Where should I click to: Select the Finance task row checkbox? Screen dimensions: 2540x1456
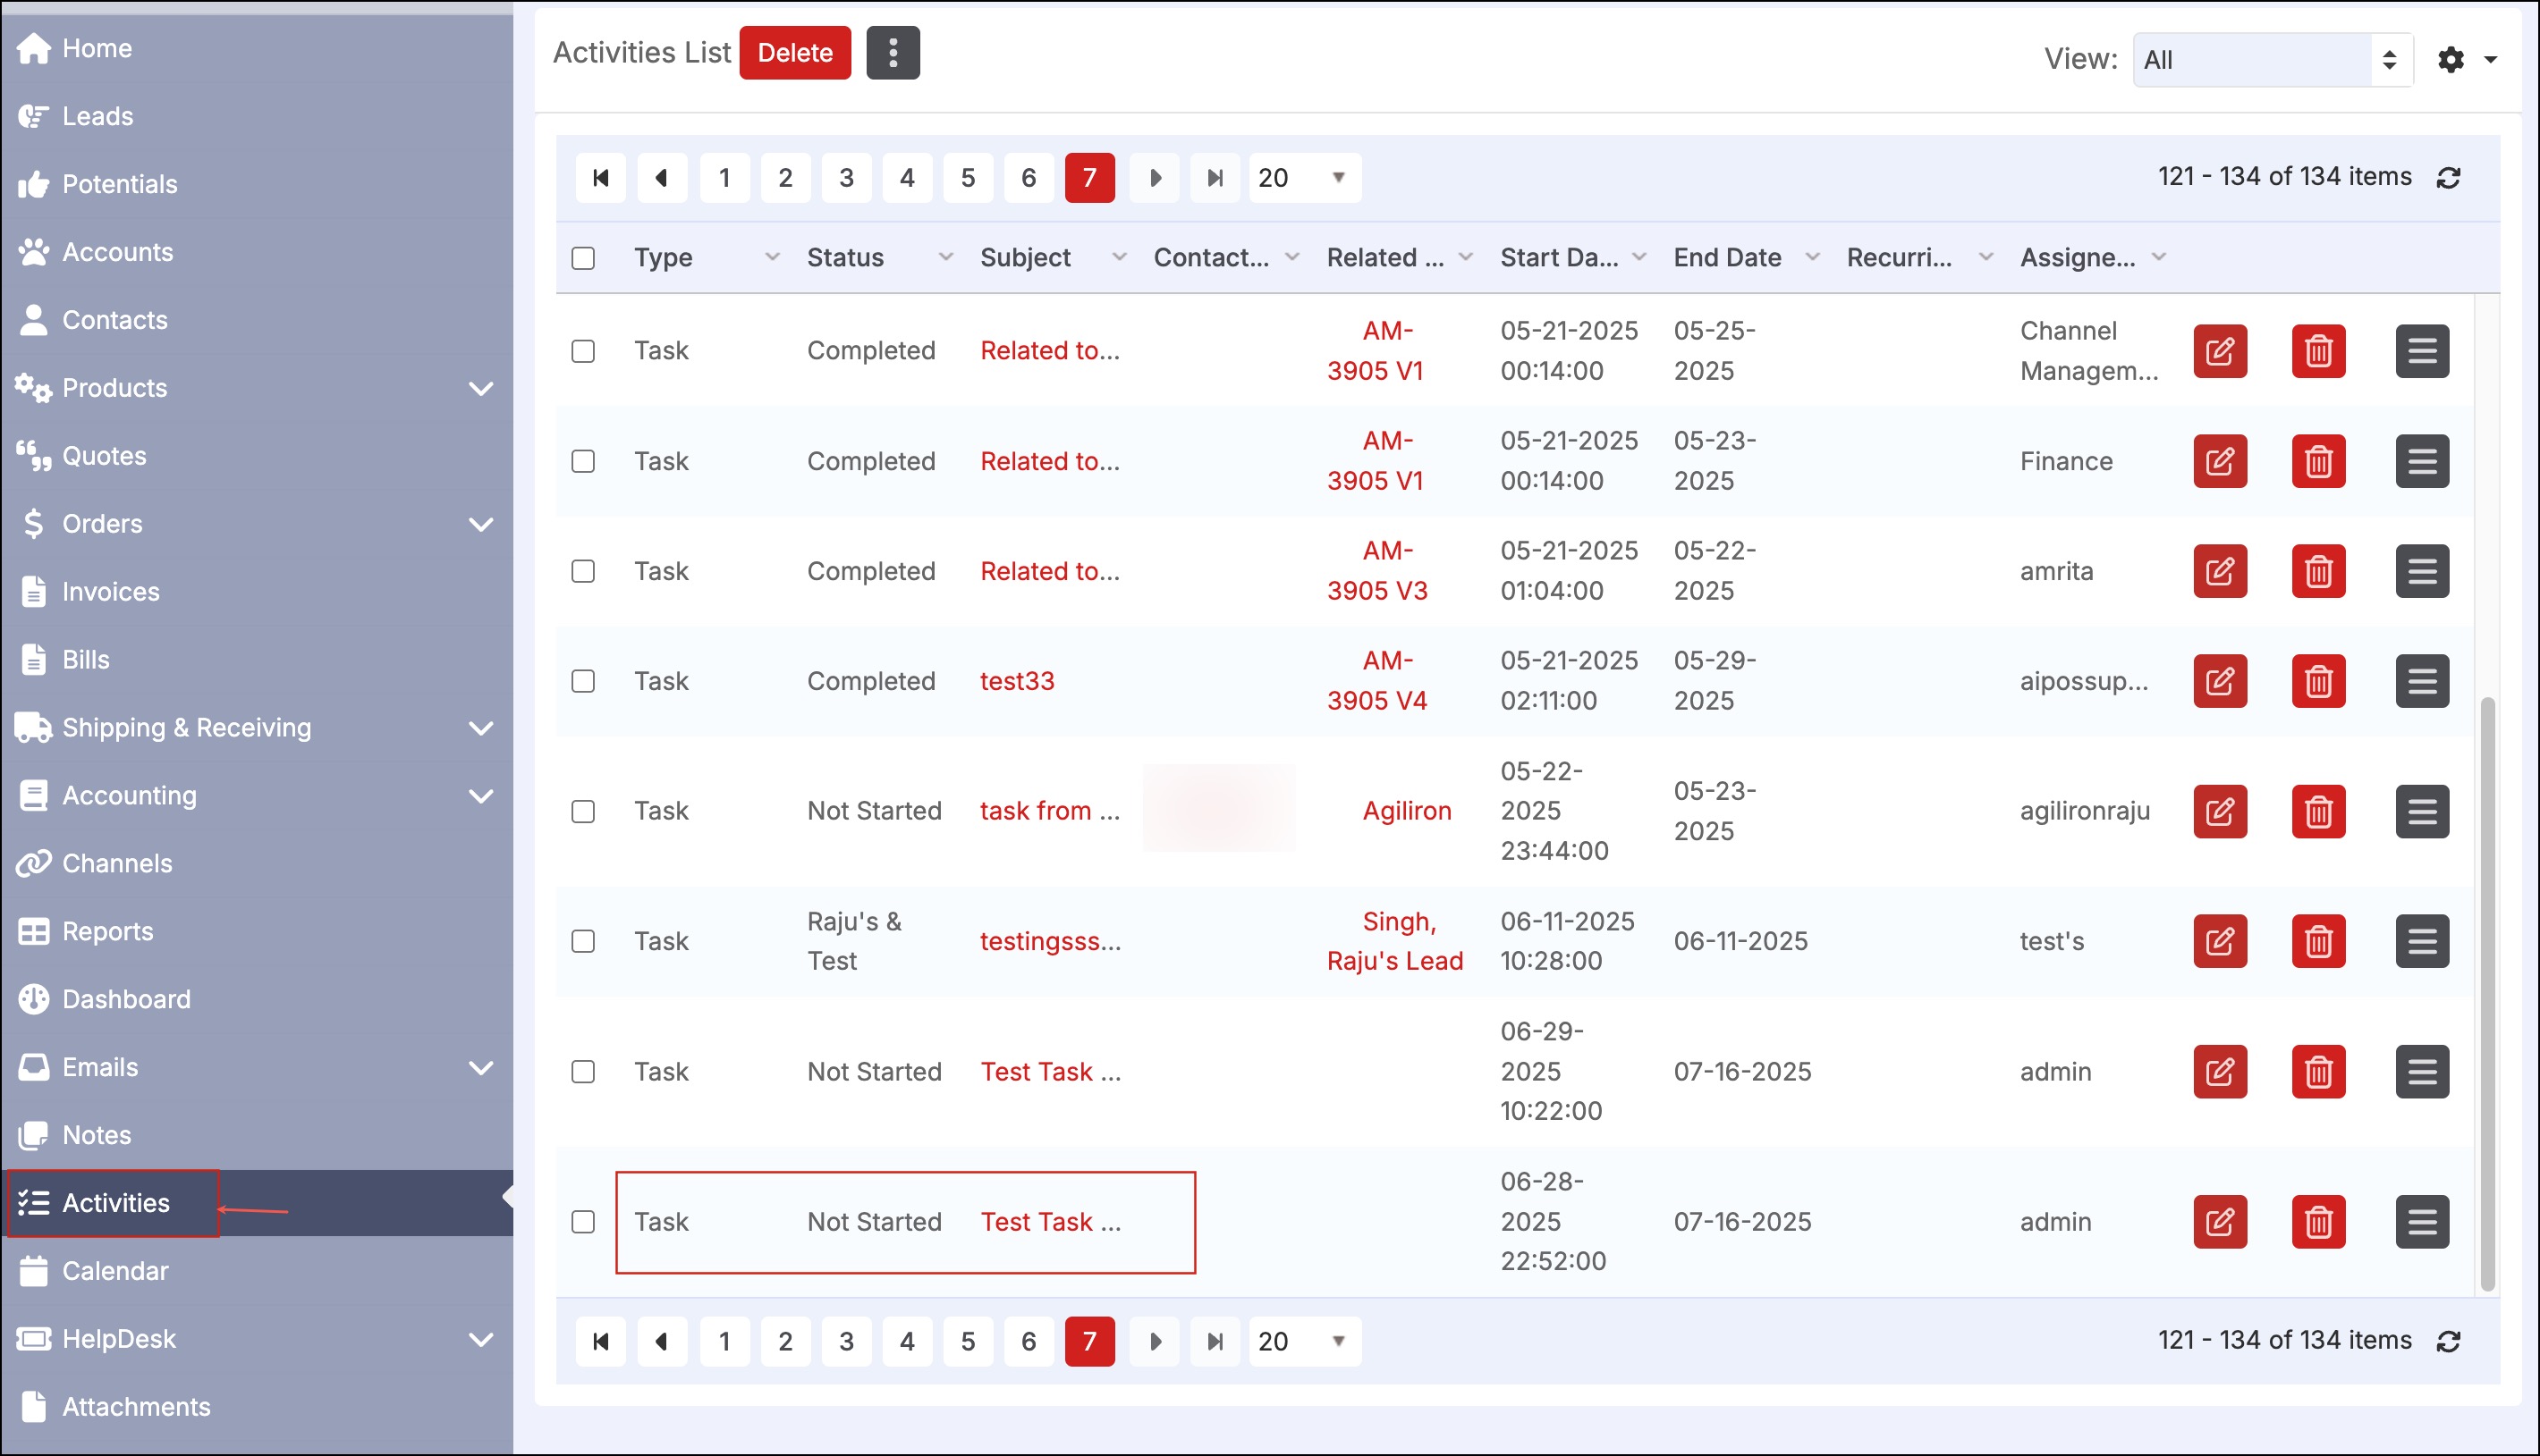point(583,461)
